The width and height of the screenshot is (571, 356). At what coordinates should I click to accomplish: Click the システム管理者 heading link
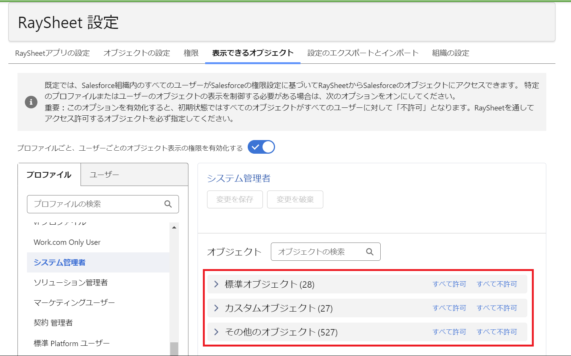point(239,178)
